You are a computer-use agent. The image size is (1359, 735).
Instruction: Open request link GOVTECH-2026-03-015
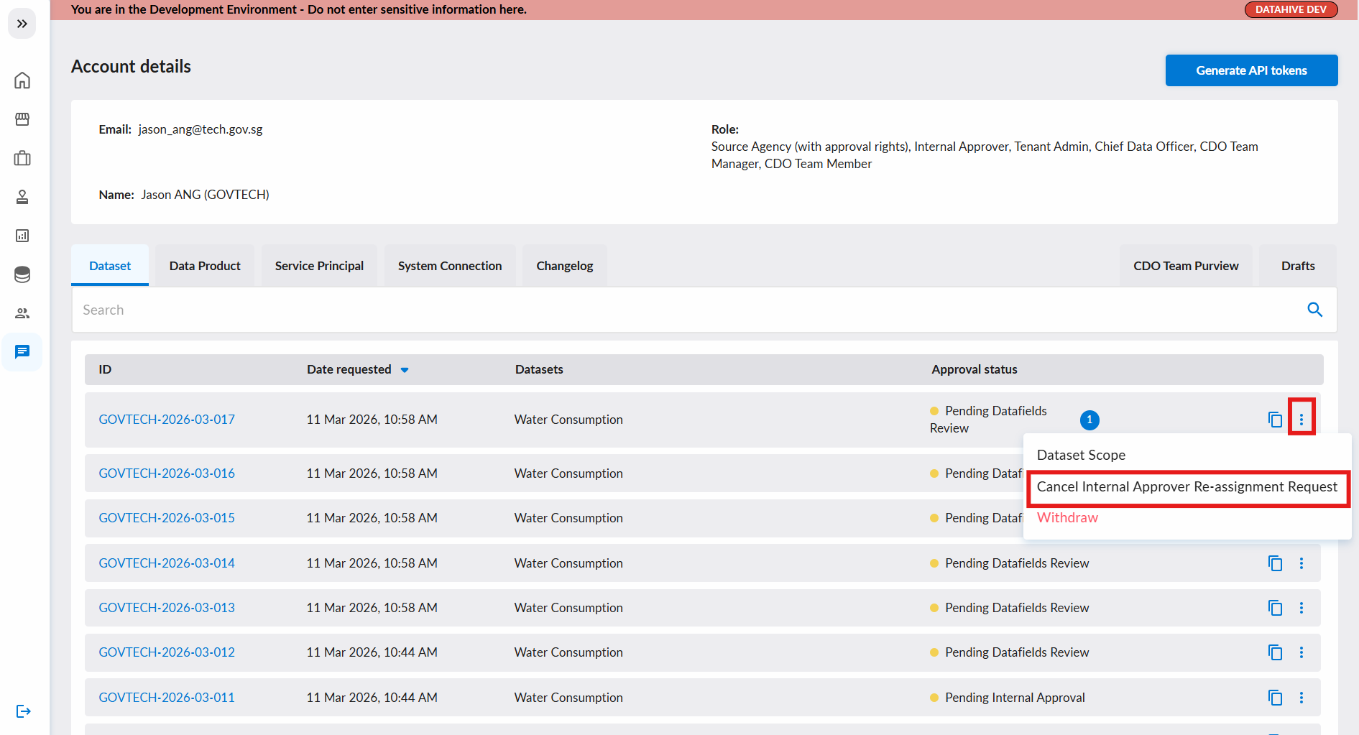[167, 518]
